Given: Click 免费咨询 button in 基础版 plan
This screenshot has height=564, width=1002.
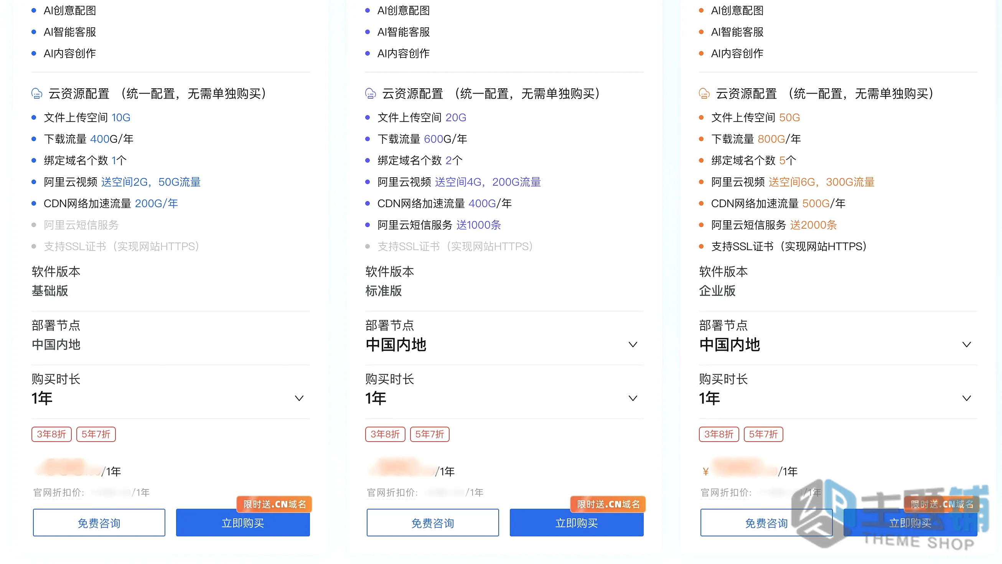Looking at the screenshot, I should pos(99,523).
